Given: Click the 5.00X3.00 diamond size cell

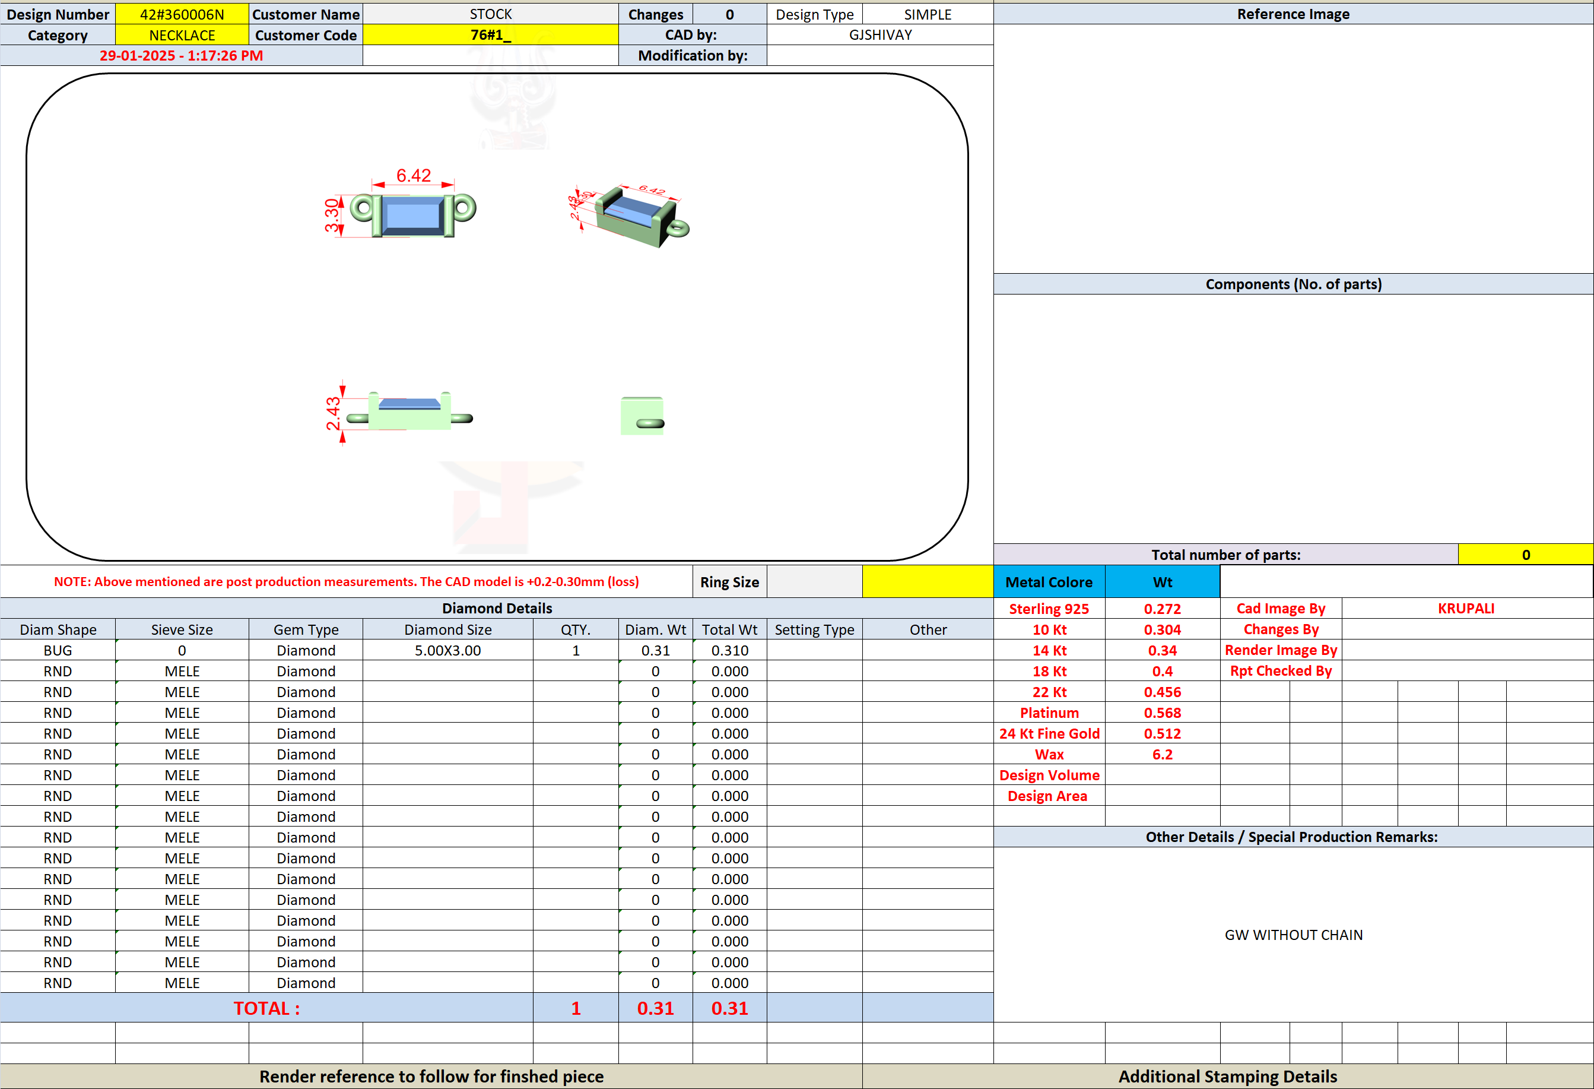Looking at the screenshot, I should click(x=448, y=650).
